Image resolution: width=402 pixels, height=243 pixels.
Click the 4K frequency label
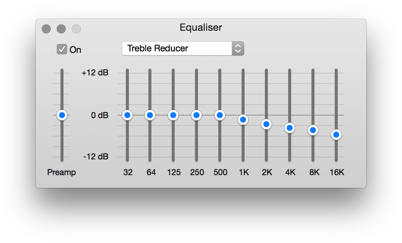[x=290, y=172]
